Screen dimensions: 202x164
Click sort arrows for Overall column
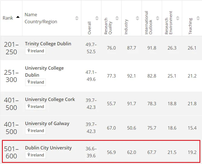click(x=97, y=18)
